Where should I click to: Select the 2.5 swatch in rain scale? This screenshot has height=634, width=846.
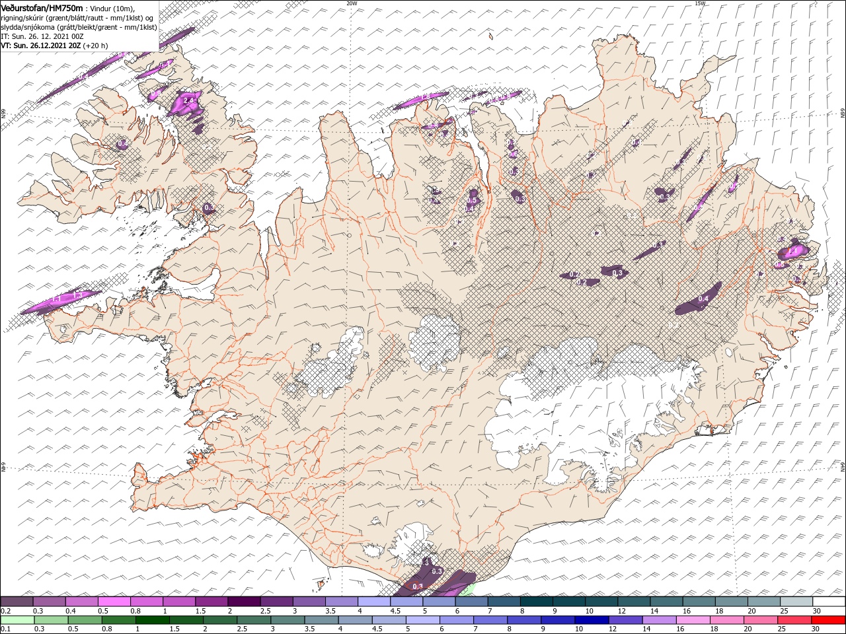pyautogui.click(x=254, y=620)
